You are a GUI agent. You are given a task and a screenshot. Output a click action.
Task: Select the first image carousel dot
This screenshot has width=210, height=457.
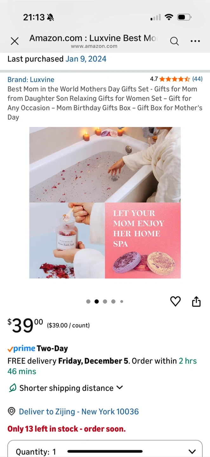pyautogui.click(x=88, y=301)
